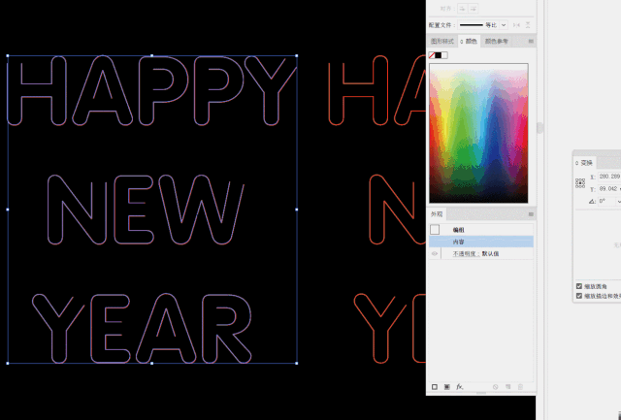The image size is (621, 420).
Task: Click the 编组 thumbnail in Appearance panel
Action: tap(435, 230)
